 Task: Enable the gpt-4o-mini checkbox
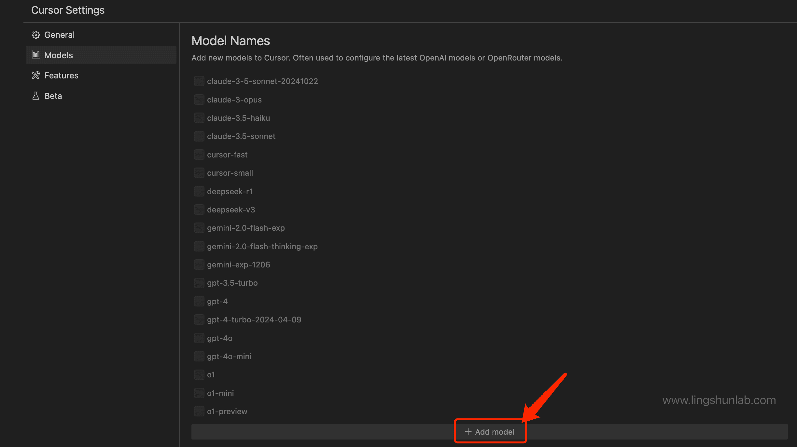pos(199,356)
